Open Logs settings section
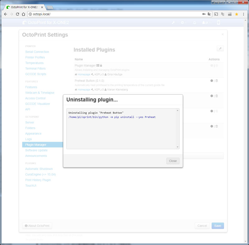Screen dimensions: 249x245 coord(29,139)
